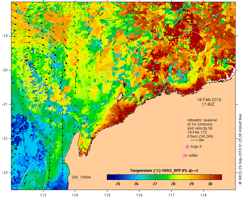Click the 200 1000m depth label
The image size is (244, 197).
click(x=81, y=177)
